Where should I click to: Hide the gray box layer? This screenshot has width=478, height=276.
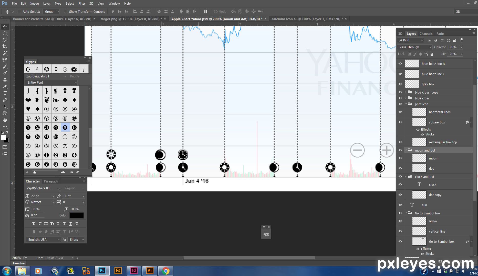point(400,84)
